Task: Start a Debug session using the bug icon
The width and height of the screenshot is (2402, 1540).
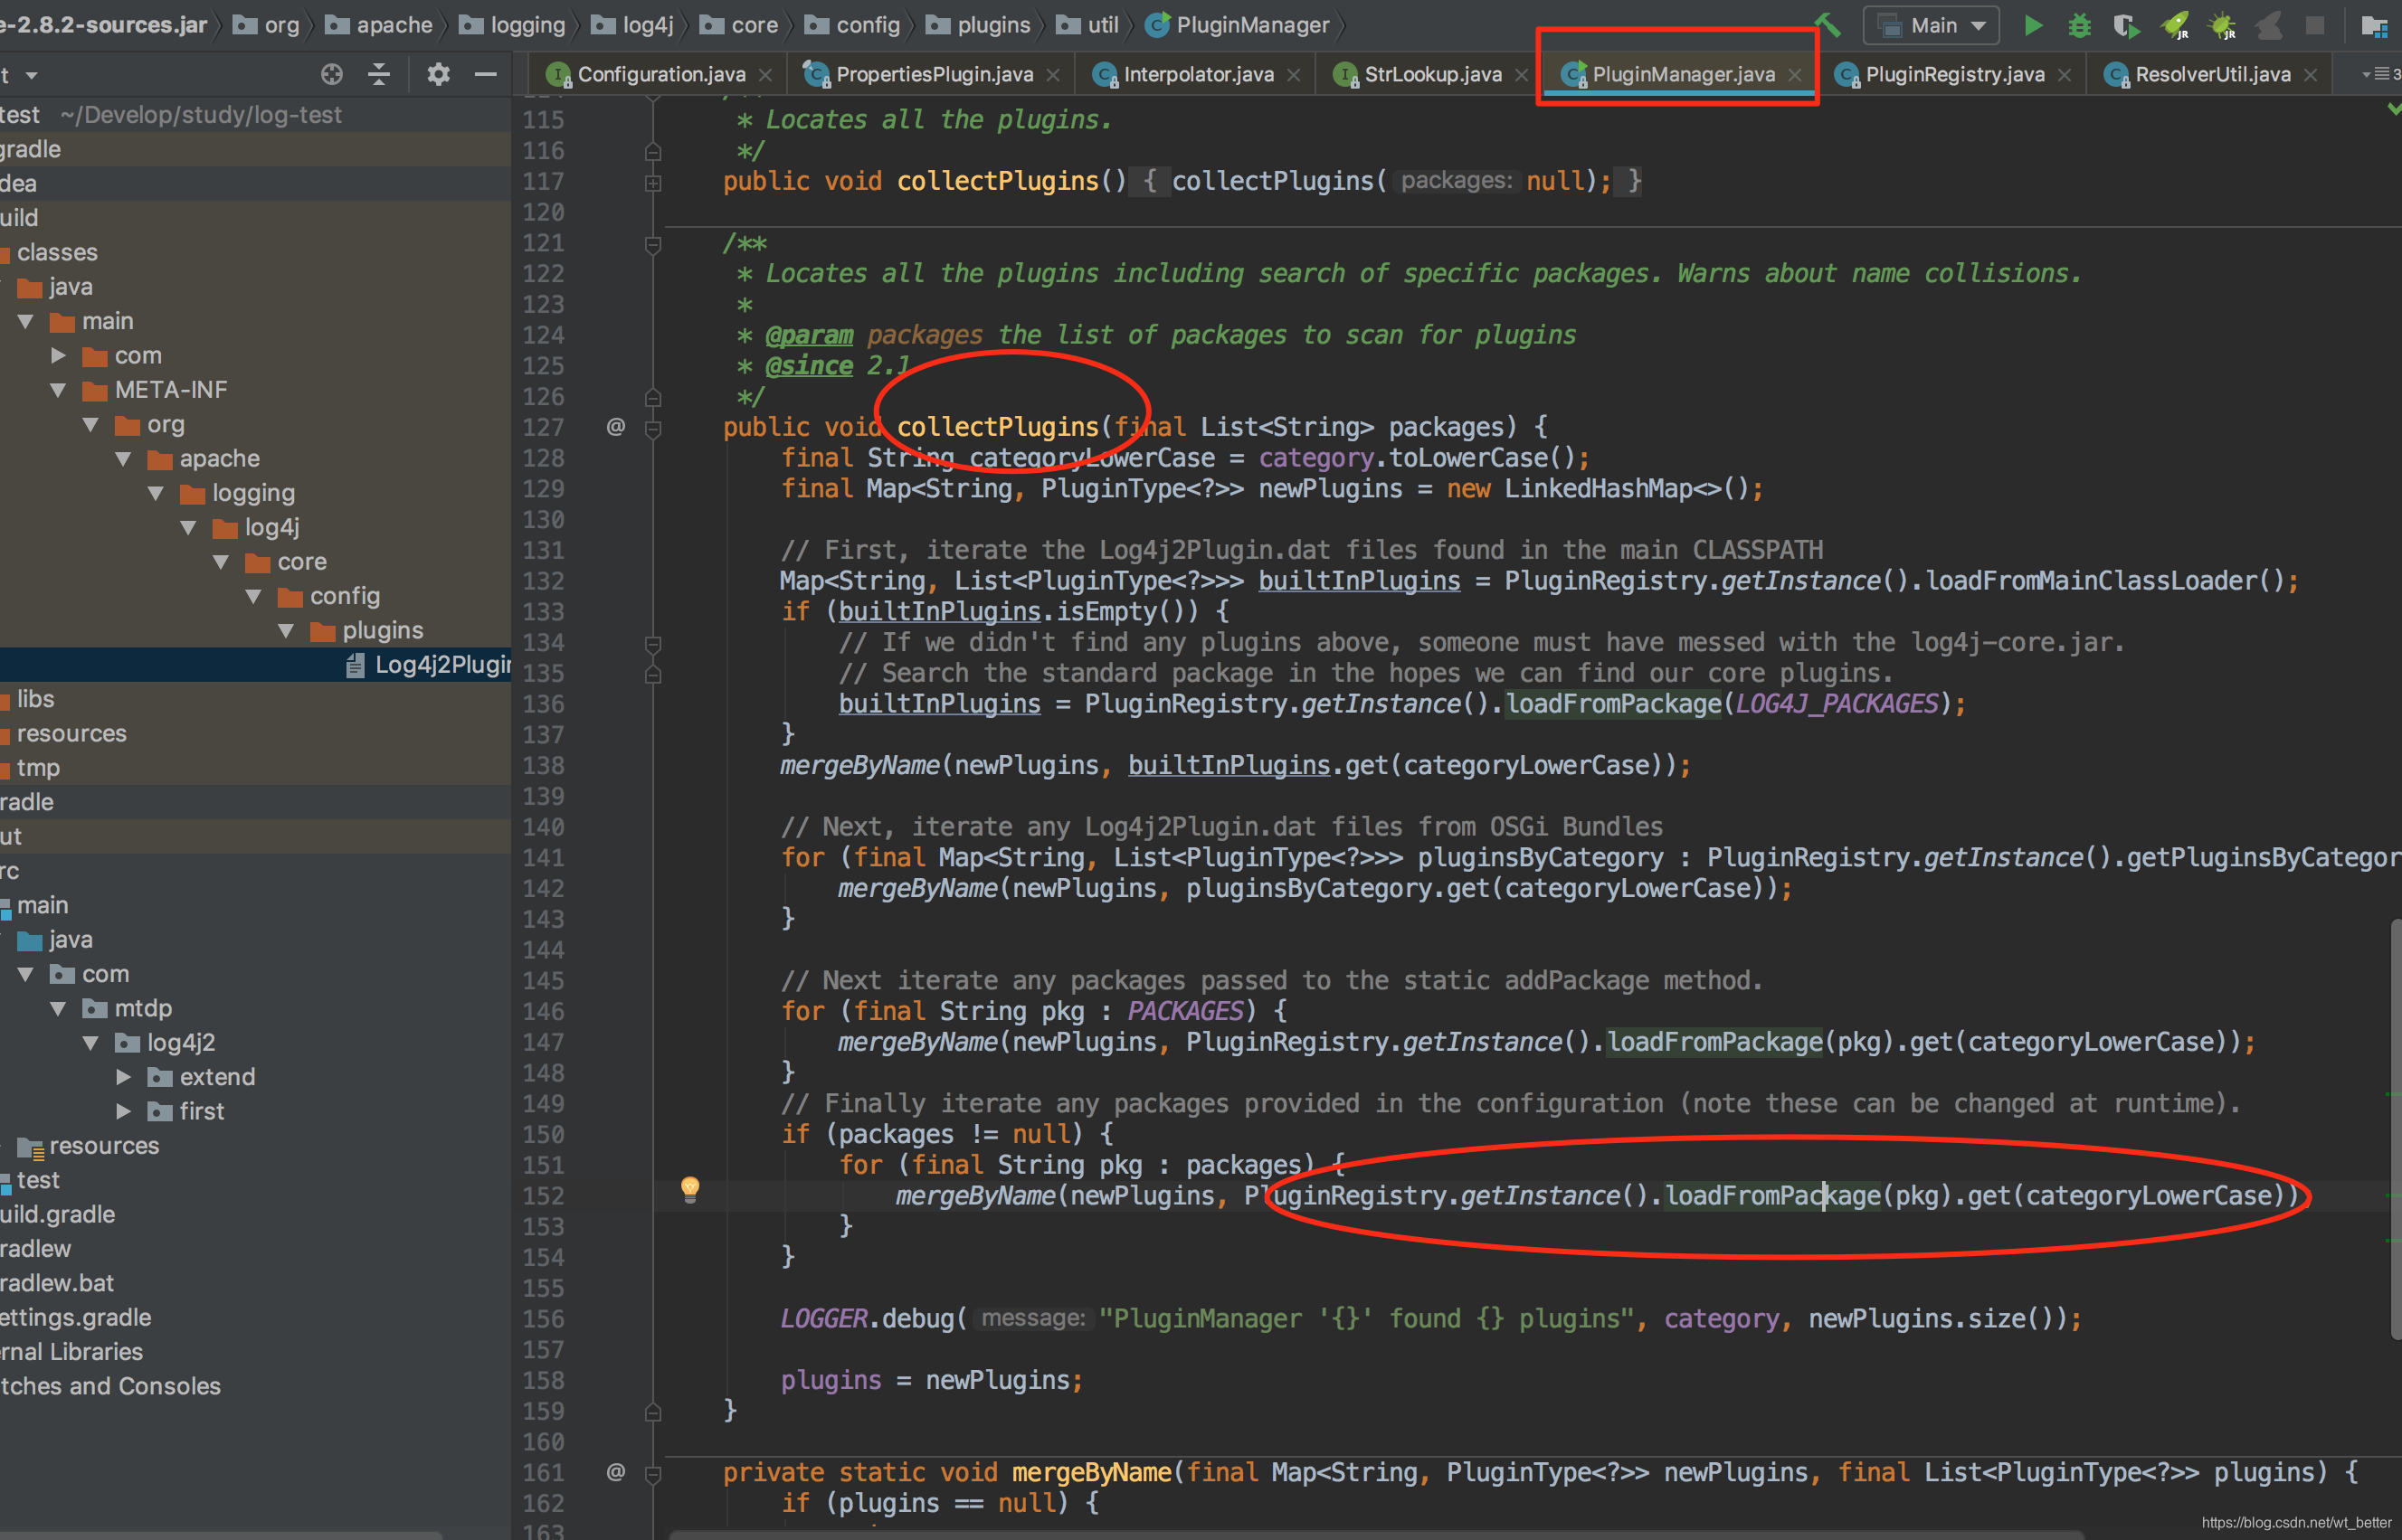Action: pyautogui.click(x=2079, y=26)
